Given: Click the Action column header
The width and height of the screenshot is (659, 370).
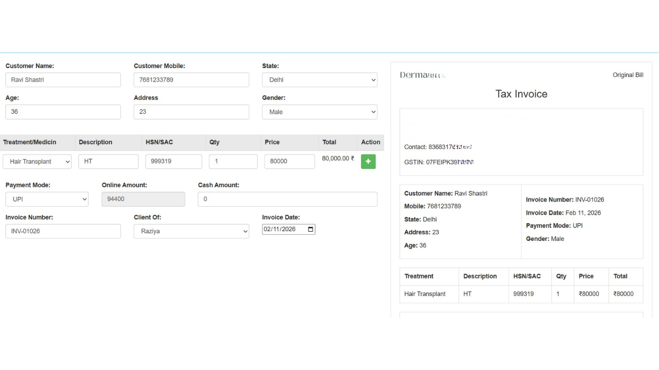Looking at the screenshot, I should coord(371,142).
